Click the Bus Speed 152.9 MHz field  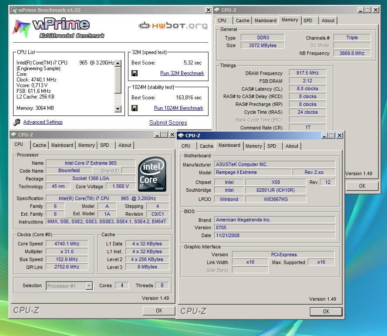(x=67, y=259)
